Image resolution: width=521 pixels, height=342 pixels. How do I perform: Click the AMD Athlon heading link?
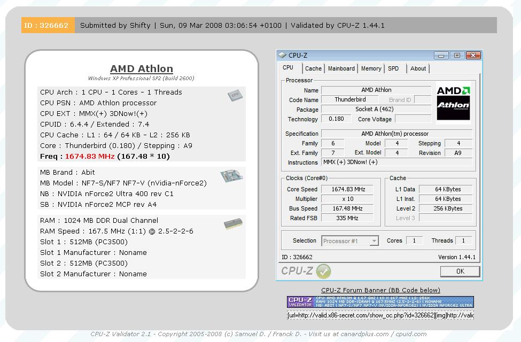(142, 69)
